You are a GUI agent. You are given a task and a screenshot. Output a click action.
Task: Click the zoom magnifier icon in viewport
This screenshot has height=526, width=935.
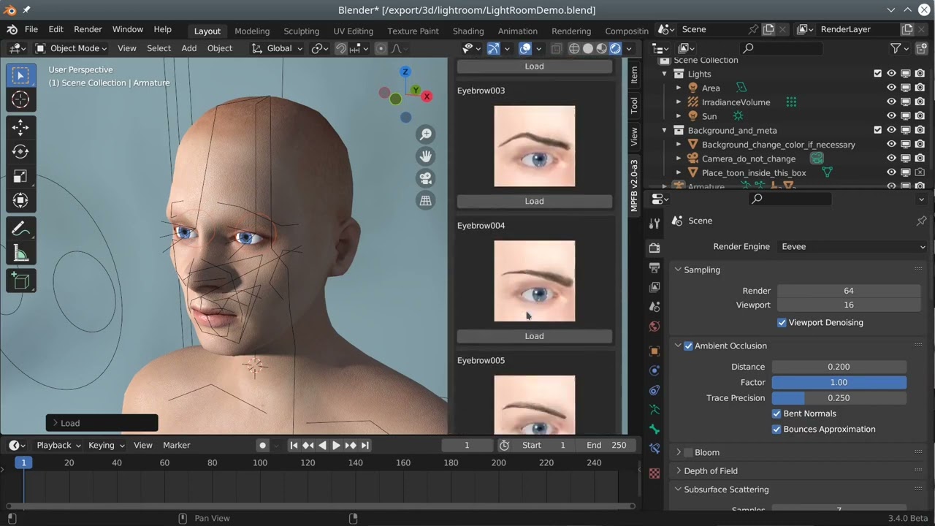tap(425, 134)
